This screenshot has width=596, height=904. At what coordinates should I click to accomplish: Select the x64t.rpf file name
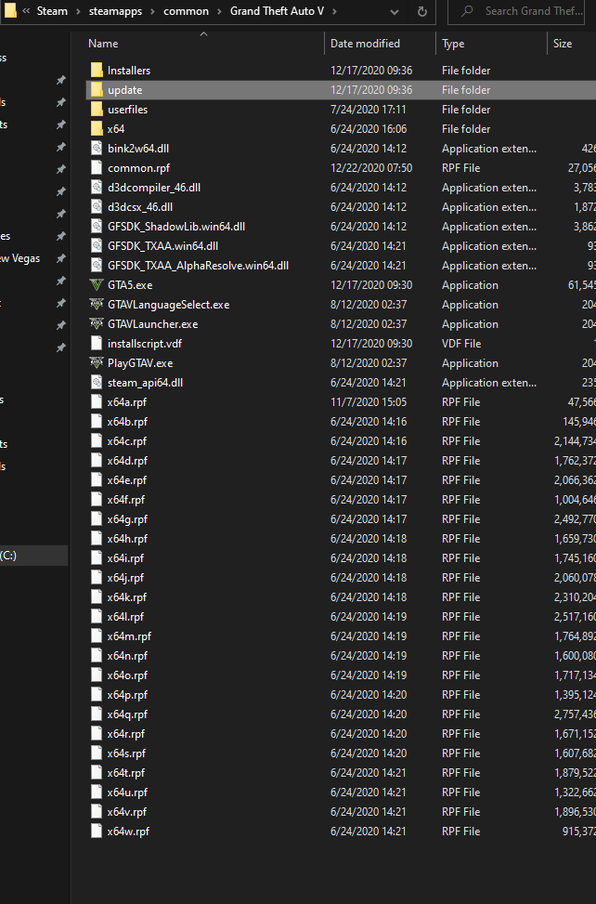click(x=126, y=773)
